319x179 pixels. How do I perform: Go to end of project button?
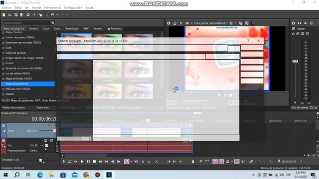[x=106, y=162]
